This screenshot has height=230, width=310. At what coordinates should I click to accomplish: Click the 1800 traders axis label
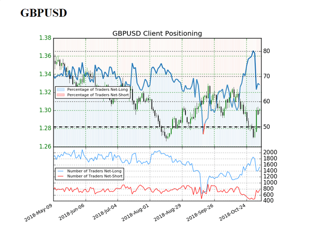pyautogui.click(x=270, y=158)
